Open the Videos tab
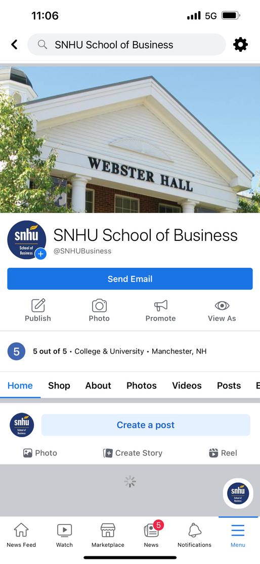Screen dimensions: 260x564 tap(187, 385)
